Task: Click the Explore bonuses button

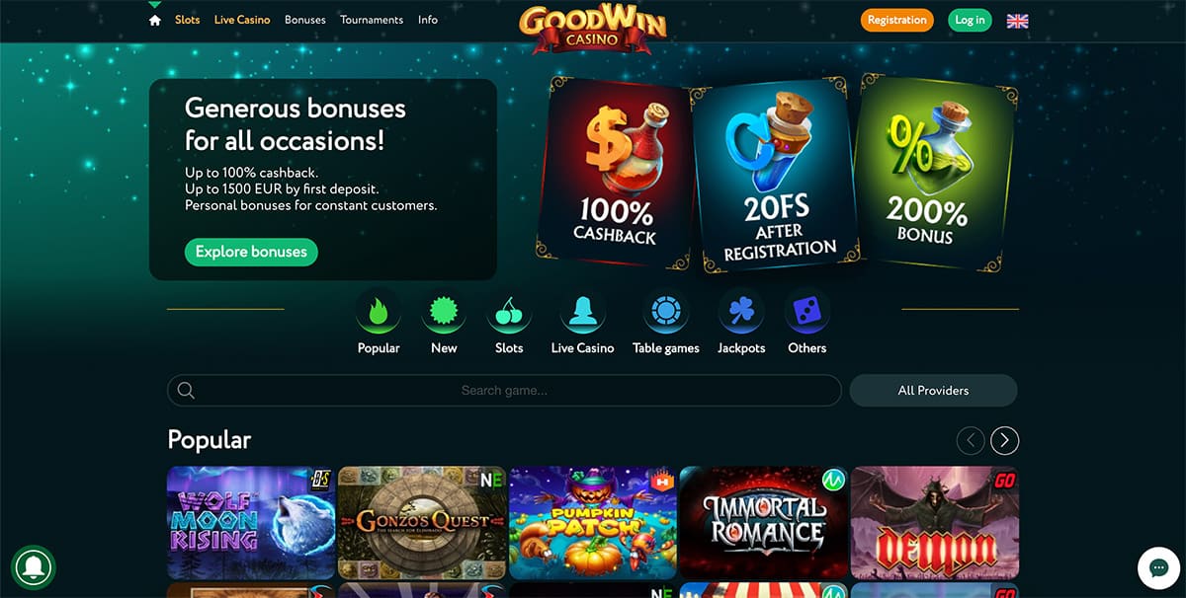Action: click(251, 252)
